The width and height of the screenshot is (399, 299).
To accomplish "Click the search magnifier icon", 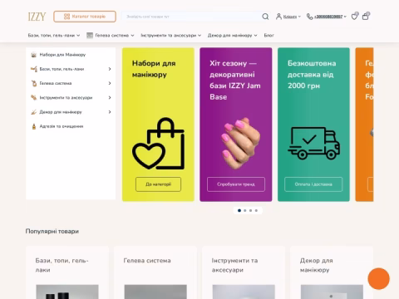I will pos(265,17).
